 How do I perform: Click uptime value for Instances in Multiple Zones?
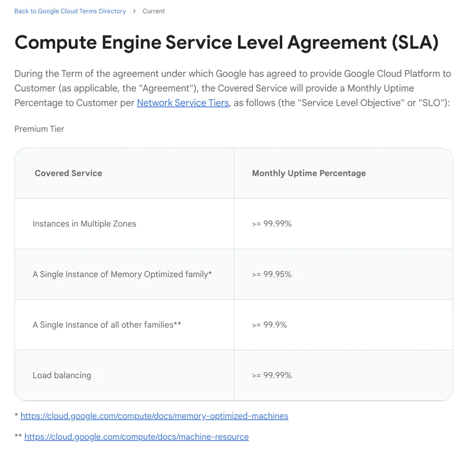[x=272, y=224]
